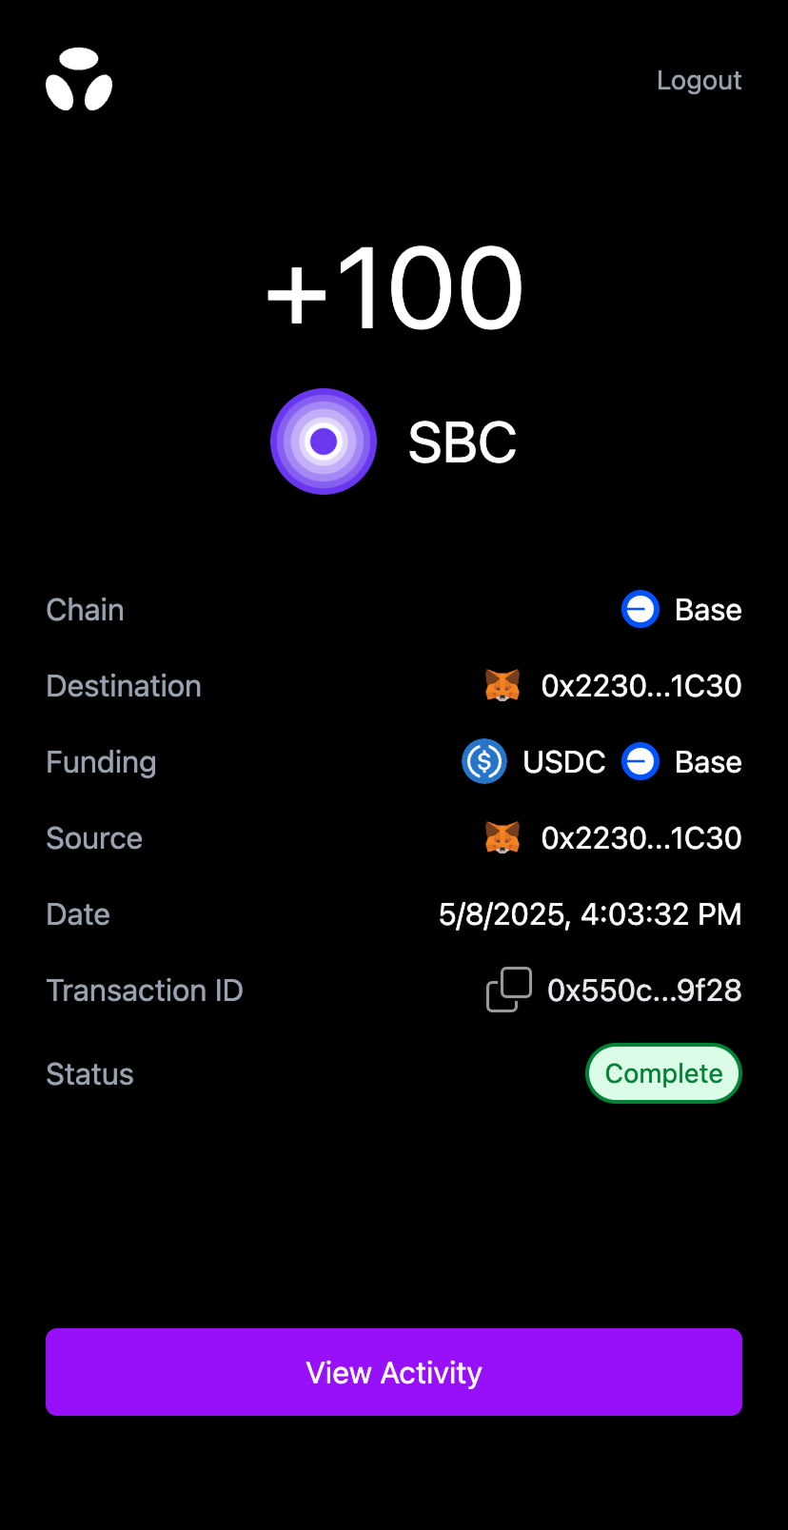Click the Base network icon in Funding row
788x1530 pixels.
(640, 762)
